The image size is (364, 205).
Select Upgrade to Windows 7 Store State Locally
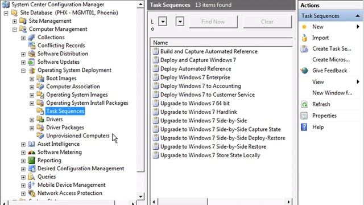(210, 155)
